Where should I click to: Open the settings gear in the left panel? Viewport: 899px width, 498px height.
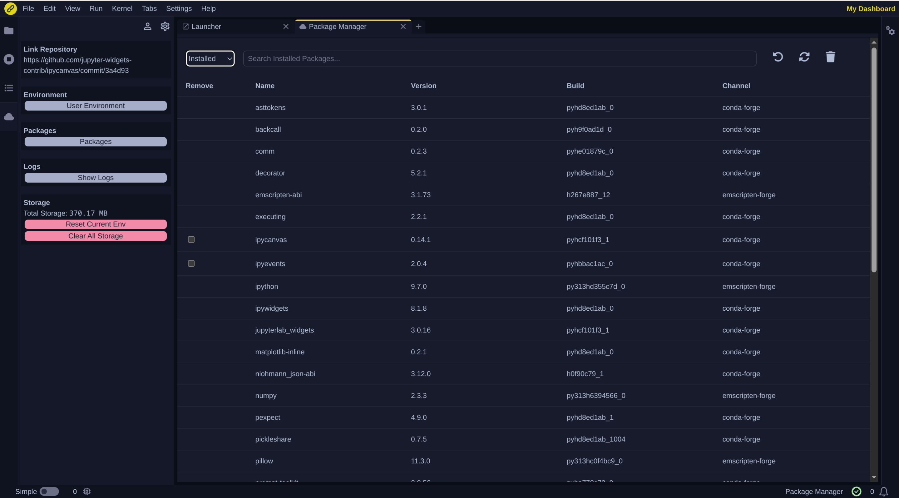point(165,26)
